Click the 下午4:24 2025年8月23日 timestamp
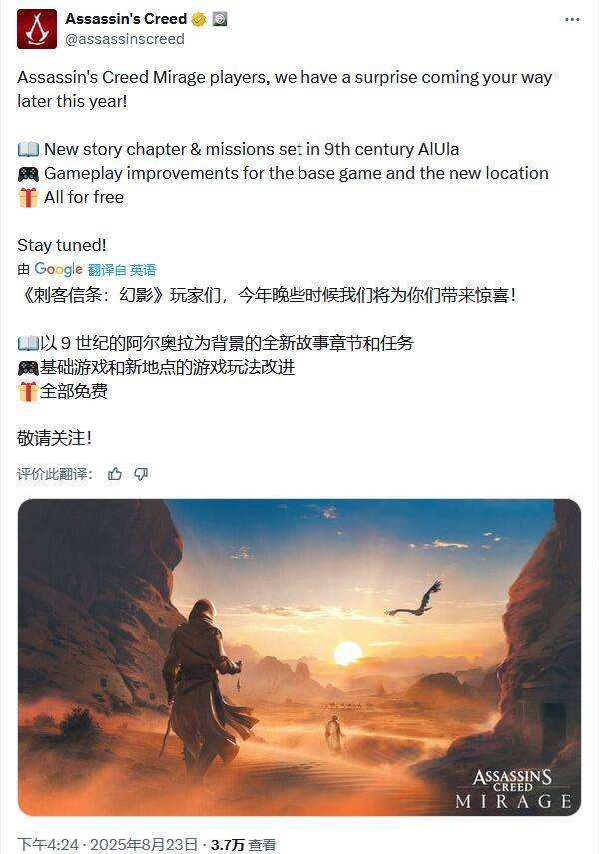 pyautogui.click(x=107, y=844)
